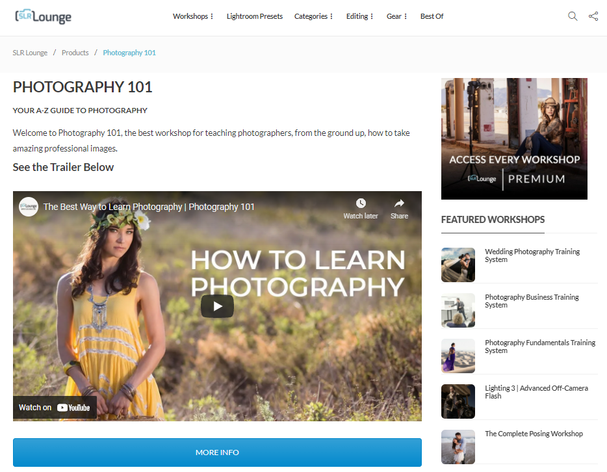Click YOUR A-Z GUIDE TO PHOTOGRAPHY subtitle

coord(80,111)
